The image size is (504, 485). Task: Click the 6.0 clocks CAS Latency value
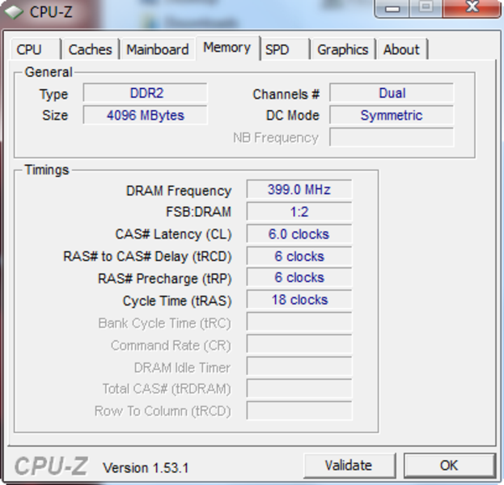[299, 234]
